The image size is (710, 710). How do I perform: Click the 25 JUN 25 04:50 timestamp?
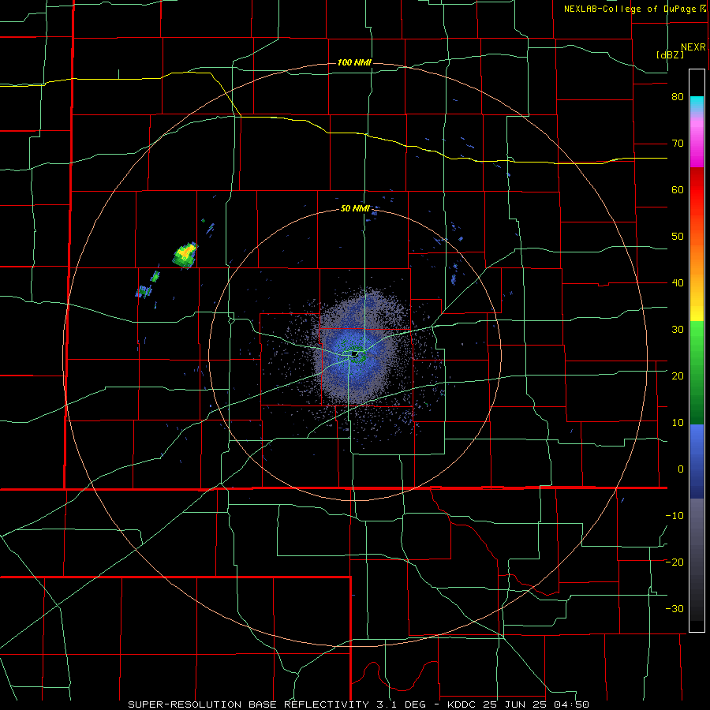536,704
